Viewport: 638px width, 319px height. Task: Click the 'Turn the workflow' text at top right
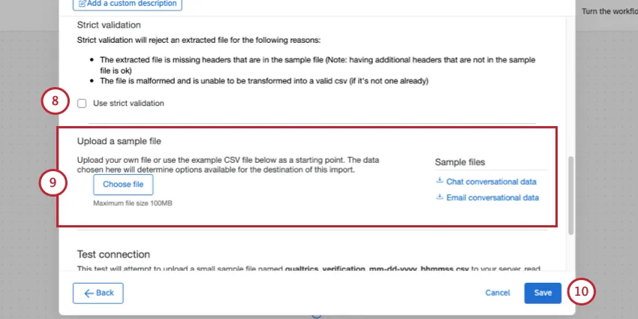click(x=609, y=13)
